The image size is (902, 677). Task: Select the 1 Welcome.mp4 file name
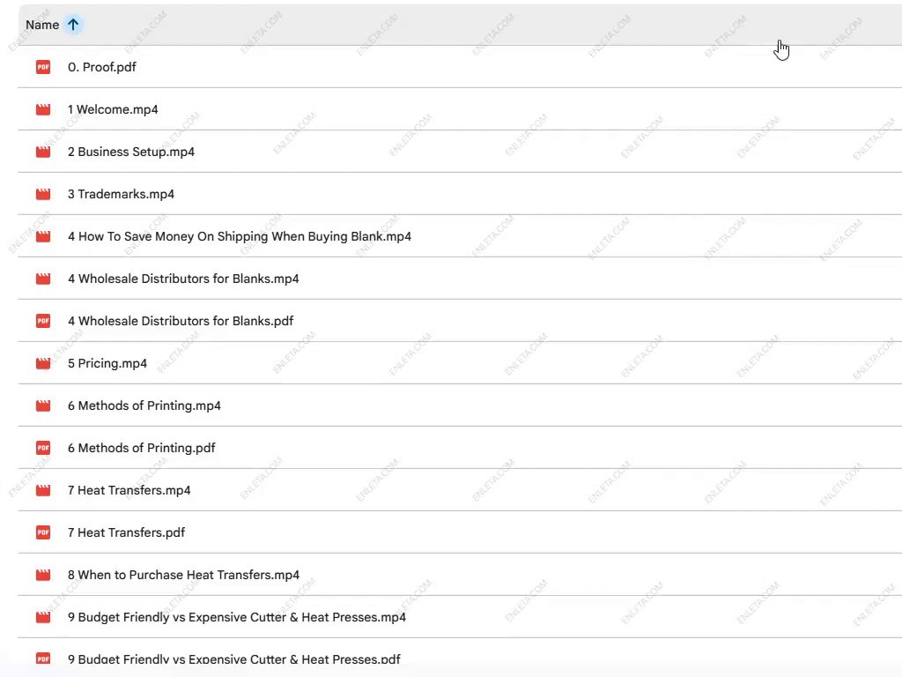click(113, 109)
